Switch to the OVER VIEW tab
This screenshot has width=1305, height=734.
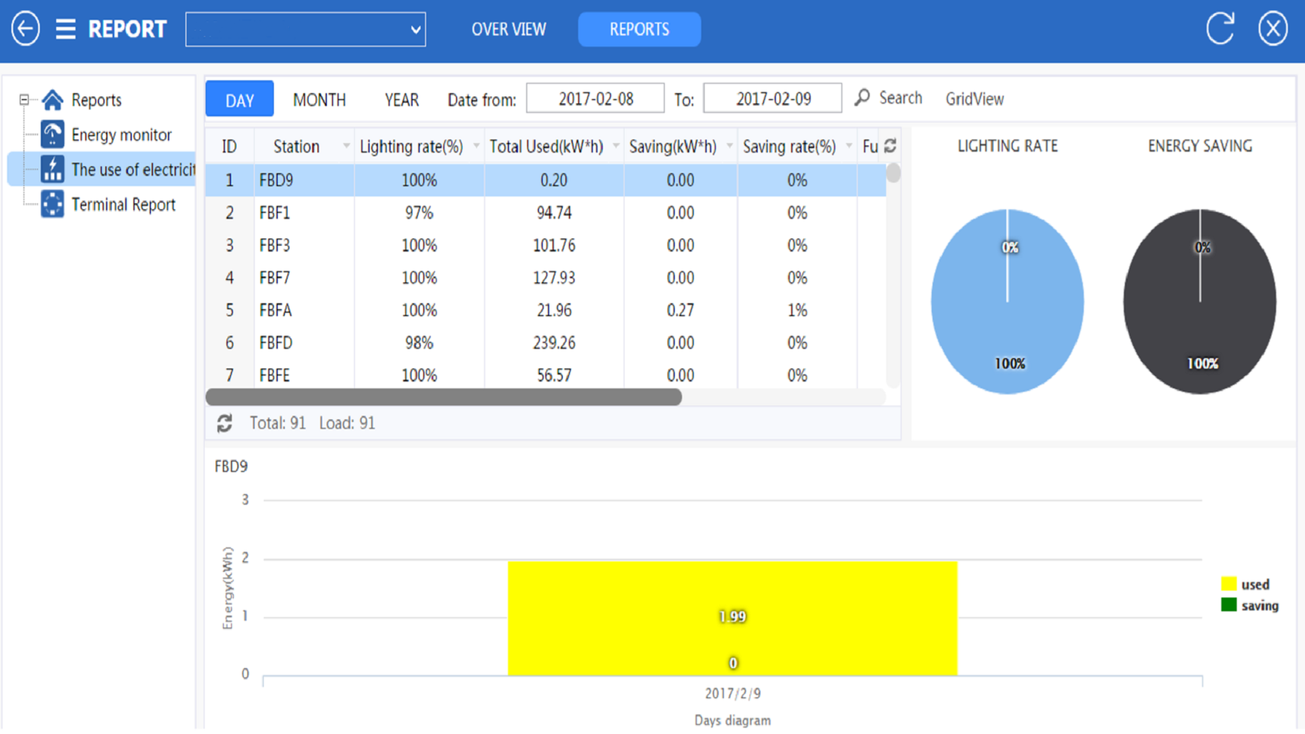pos(508,29)
